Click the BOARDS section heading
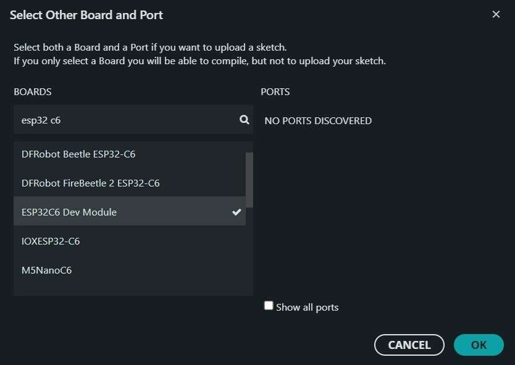The height and width of the screenshot is (365, 515). pos(33,91)
